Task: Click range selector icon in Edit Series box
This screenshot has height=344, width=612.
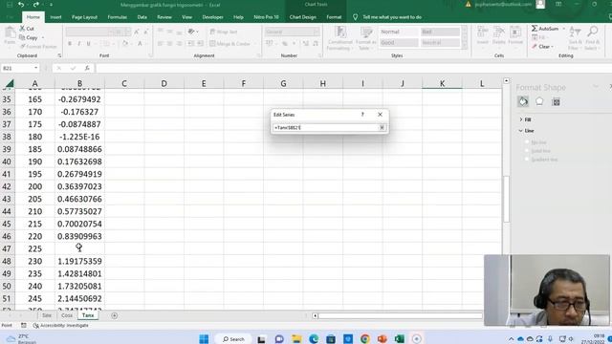Action: pyautogui.click(x=382, y=127)
